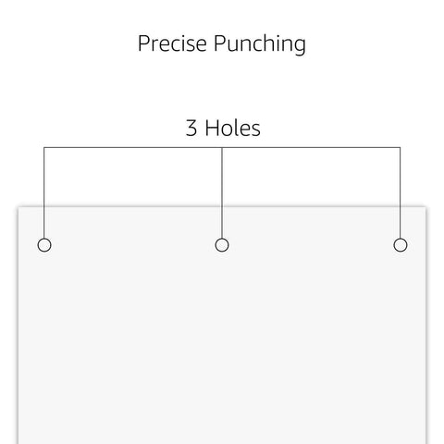The width and height of the screenshot is (444, 444).
Task: Click the top-right corner of the sheet
Action: tap(425, 207)
